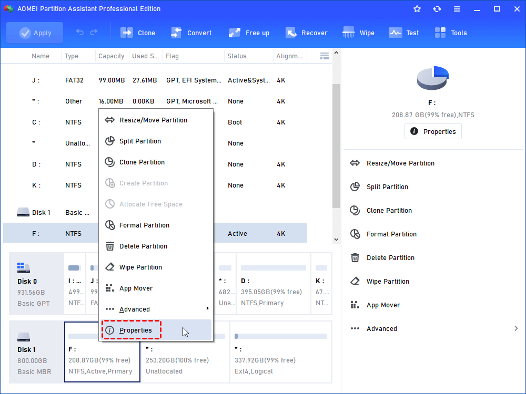Select the J: FAT32 partition row
This screenshot has width=526, height=394.
coord(155,80)
